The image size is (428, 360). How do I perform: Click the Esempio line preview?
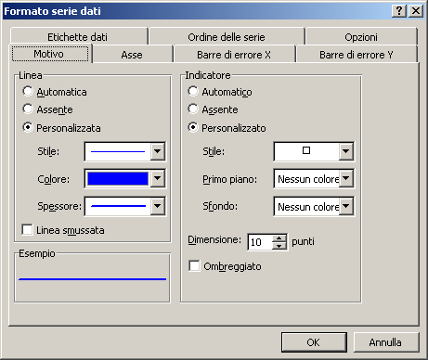coord(92,279)
